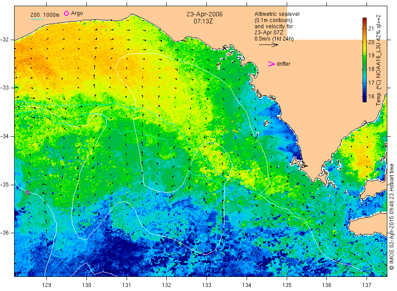Image resolution: width=397 pixels, height=291 pixels.
Task: Click the '(0.1m contours)' caption line
Action: (273, 20)
